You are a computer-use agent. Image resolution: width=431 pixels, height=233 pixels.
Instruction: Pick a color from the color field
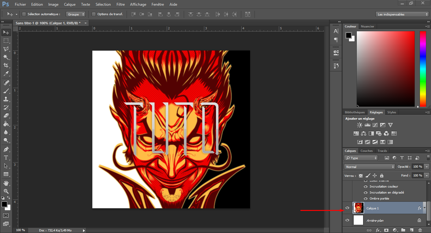point(386,69)
